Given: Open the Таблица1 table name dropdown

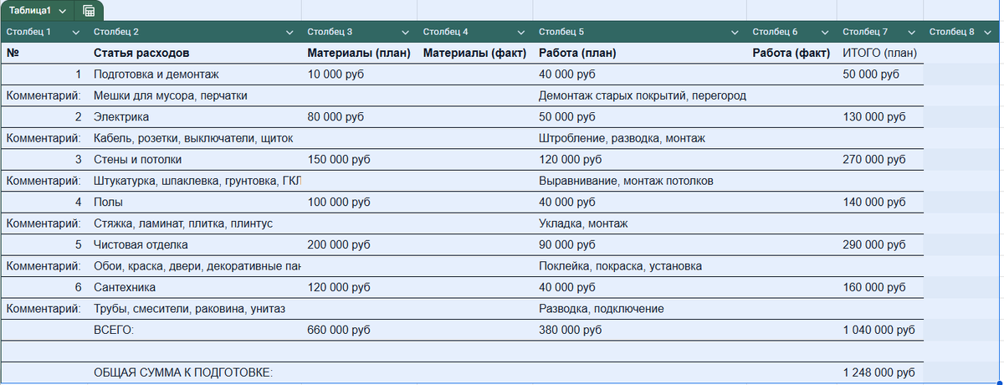Looking at the screenshot, I should pyautogui.click(x=63, y=11).
